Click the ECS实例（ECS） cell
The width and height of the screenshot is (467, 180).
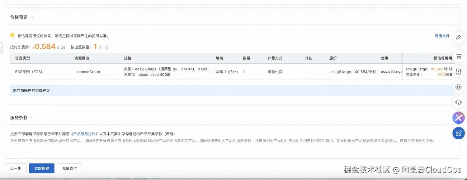29,72
